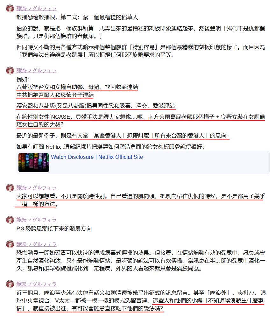Image resolution: width=276 pixels, height=316 pixels.
Task: Click the underlined line starting 八卦版把台女
Action: pyautogui.click(x=77, y=87)
